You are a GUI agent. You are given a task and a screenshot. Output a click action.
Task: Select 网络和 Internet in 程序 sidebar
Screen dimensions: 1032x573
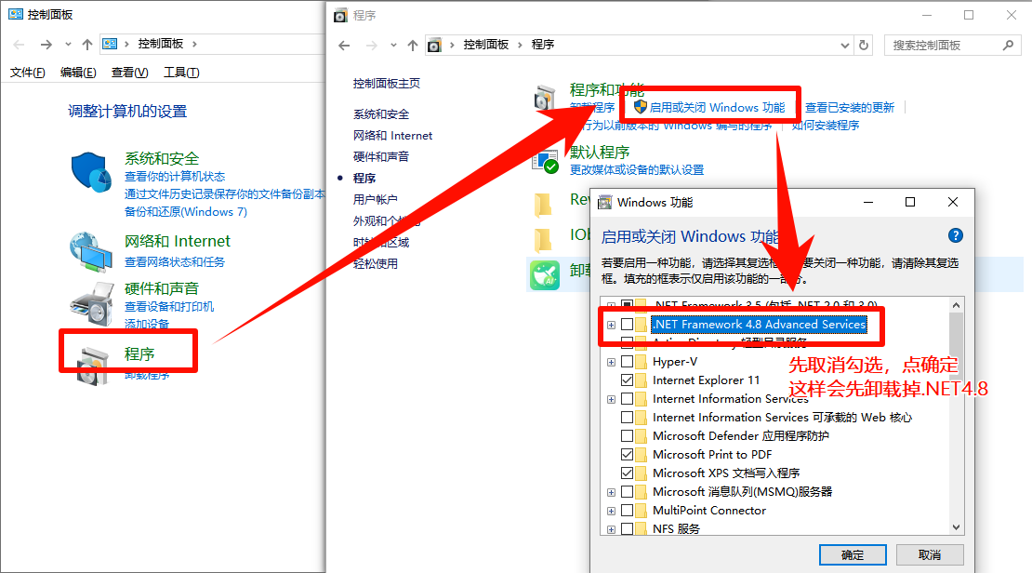coord(393,135)
